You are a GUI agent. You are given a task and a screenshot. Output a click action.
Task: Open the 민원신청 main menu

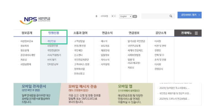[x=54, y=33]
